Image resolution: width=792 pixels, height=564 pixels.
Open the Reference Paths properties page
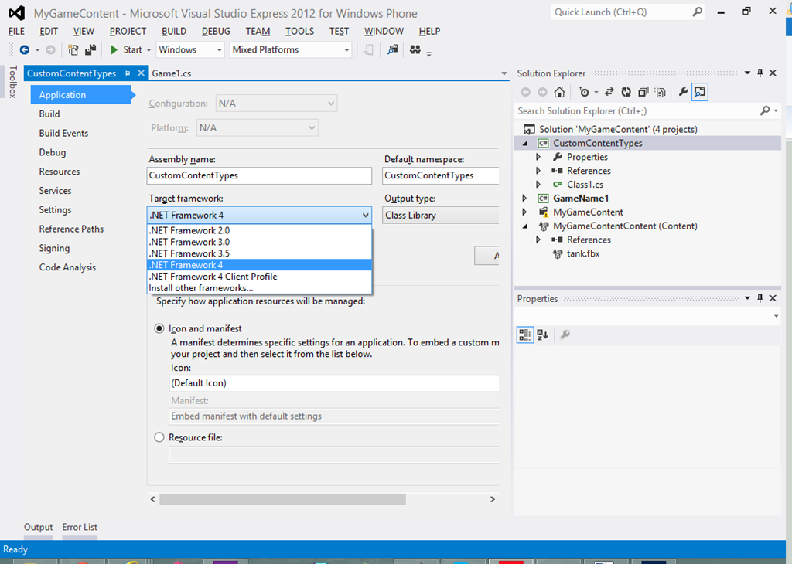click(x=71, y=229)
